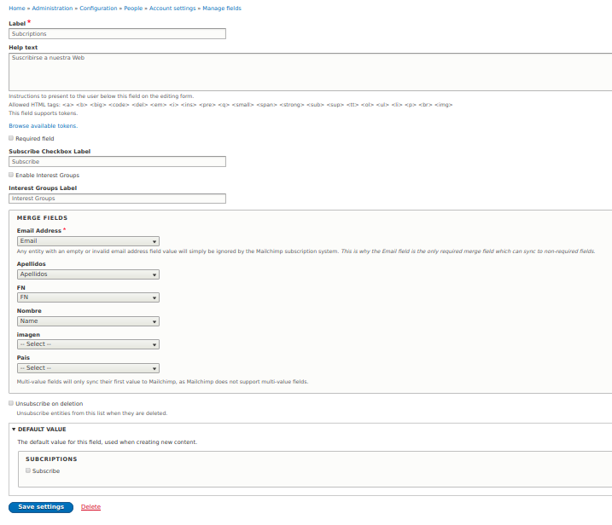Tick the Required field checkbox
The height and width of the screenshot is (525, 612).
pyautogui.click(x=11, y=138)
